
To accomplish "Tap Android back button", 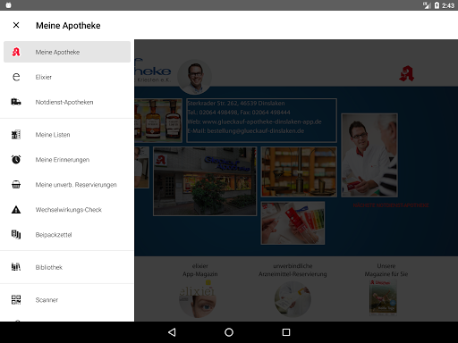I will [x=172, y=332].
